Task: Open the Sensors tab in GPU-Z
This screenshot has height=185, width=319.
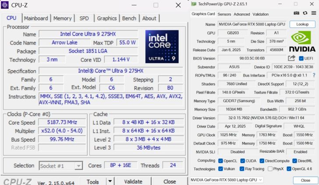Action: [224, 14]
